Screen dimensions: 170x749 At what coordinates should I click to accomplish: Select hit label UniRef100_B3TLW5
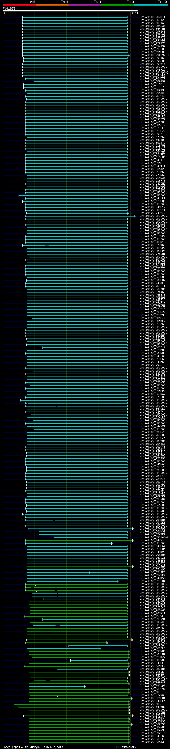(152, 49)
